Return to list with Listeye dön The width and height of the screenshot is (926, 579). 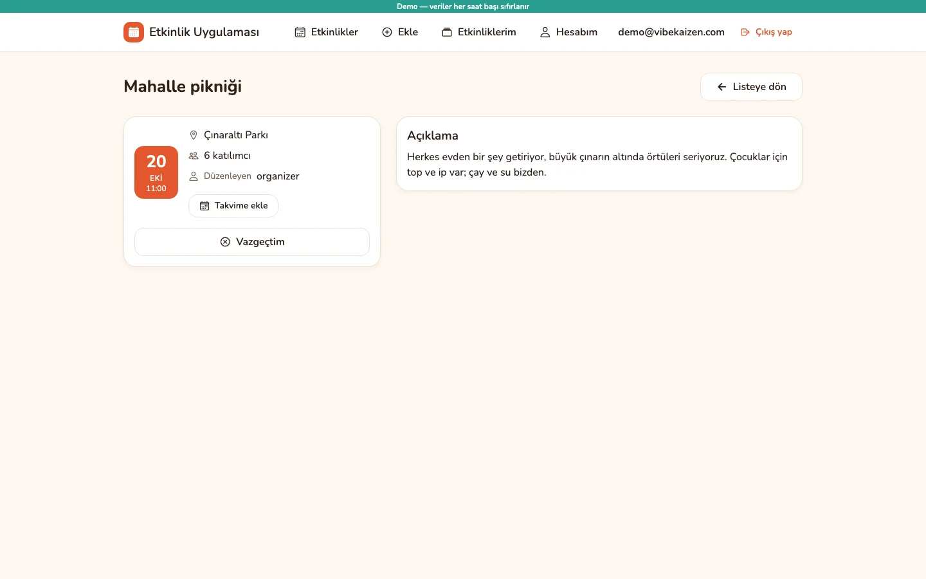751,87
